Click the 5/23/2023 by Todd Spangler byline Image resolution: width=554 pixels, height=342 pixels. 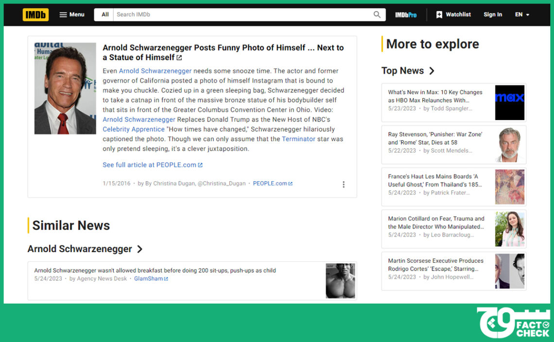[x=430, y=108]
